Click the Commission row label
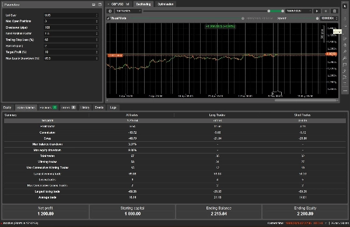This screenshot has height=227, width=350. (x=47, y=132)
